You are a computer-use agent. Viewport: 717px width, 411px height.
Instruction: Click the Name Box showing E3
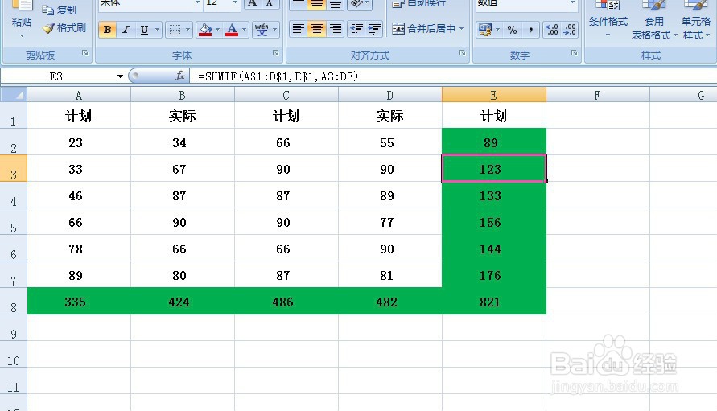[x=58, y=76]
